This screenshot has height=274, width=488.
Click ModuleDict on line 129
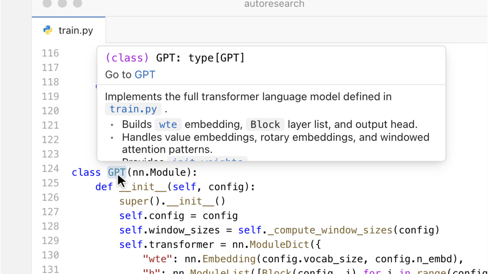coord(279,245)
